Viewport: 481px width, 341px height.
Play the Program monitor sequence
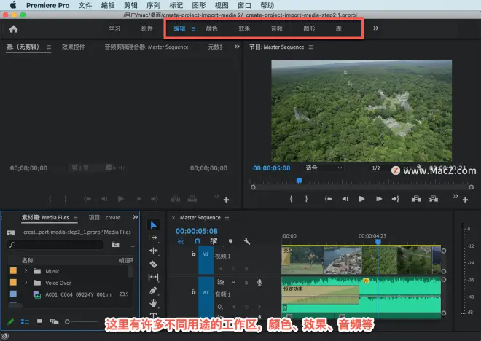click(x=361, y=199)
